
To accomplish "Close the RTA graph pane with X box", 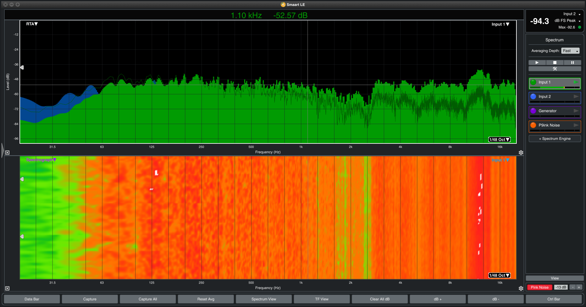I will [x=7, y=153].
